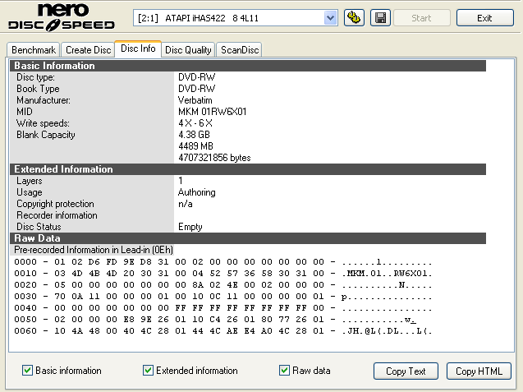Viewport: 523px width, 392px height.
Task: Click the Usage value Authoring
Action: pos(197,192)
